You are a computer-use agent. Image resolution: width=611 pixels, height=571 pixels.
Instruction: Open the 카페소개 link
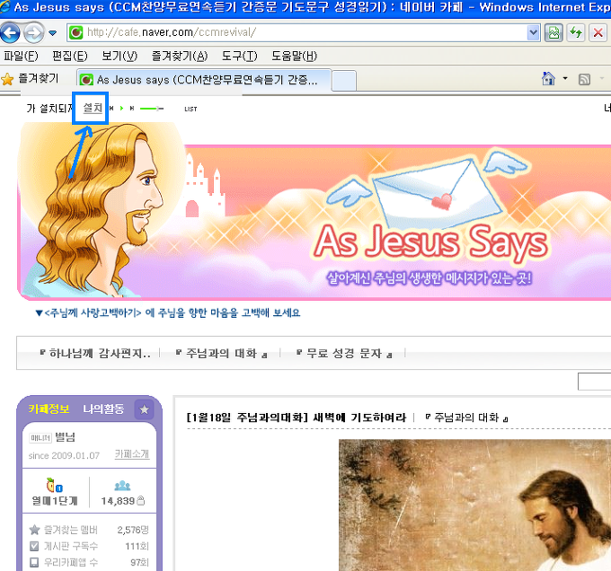pyautogui.click(x=132, y=454)
